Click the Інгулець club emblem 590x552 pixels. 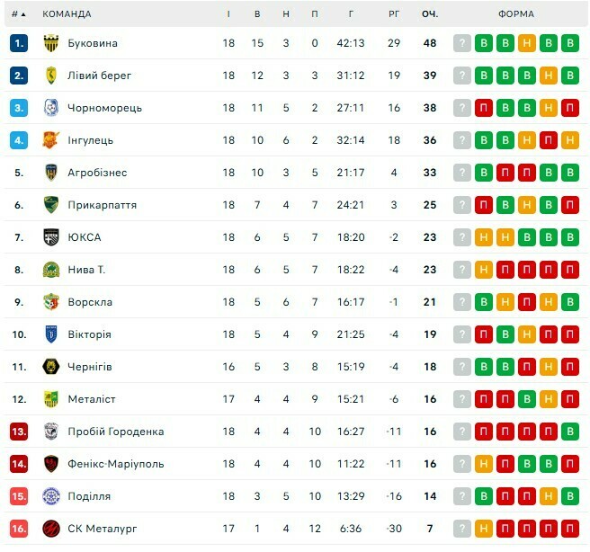point(51,140)
